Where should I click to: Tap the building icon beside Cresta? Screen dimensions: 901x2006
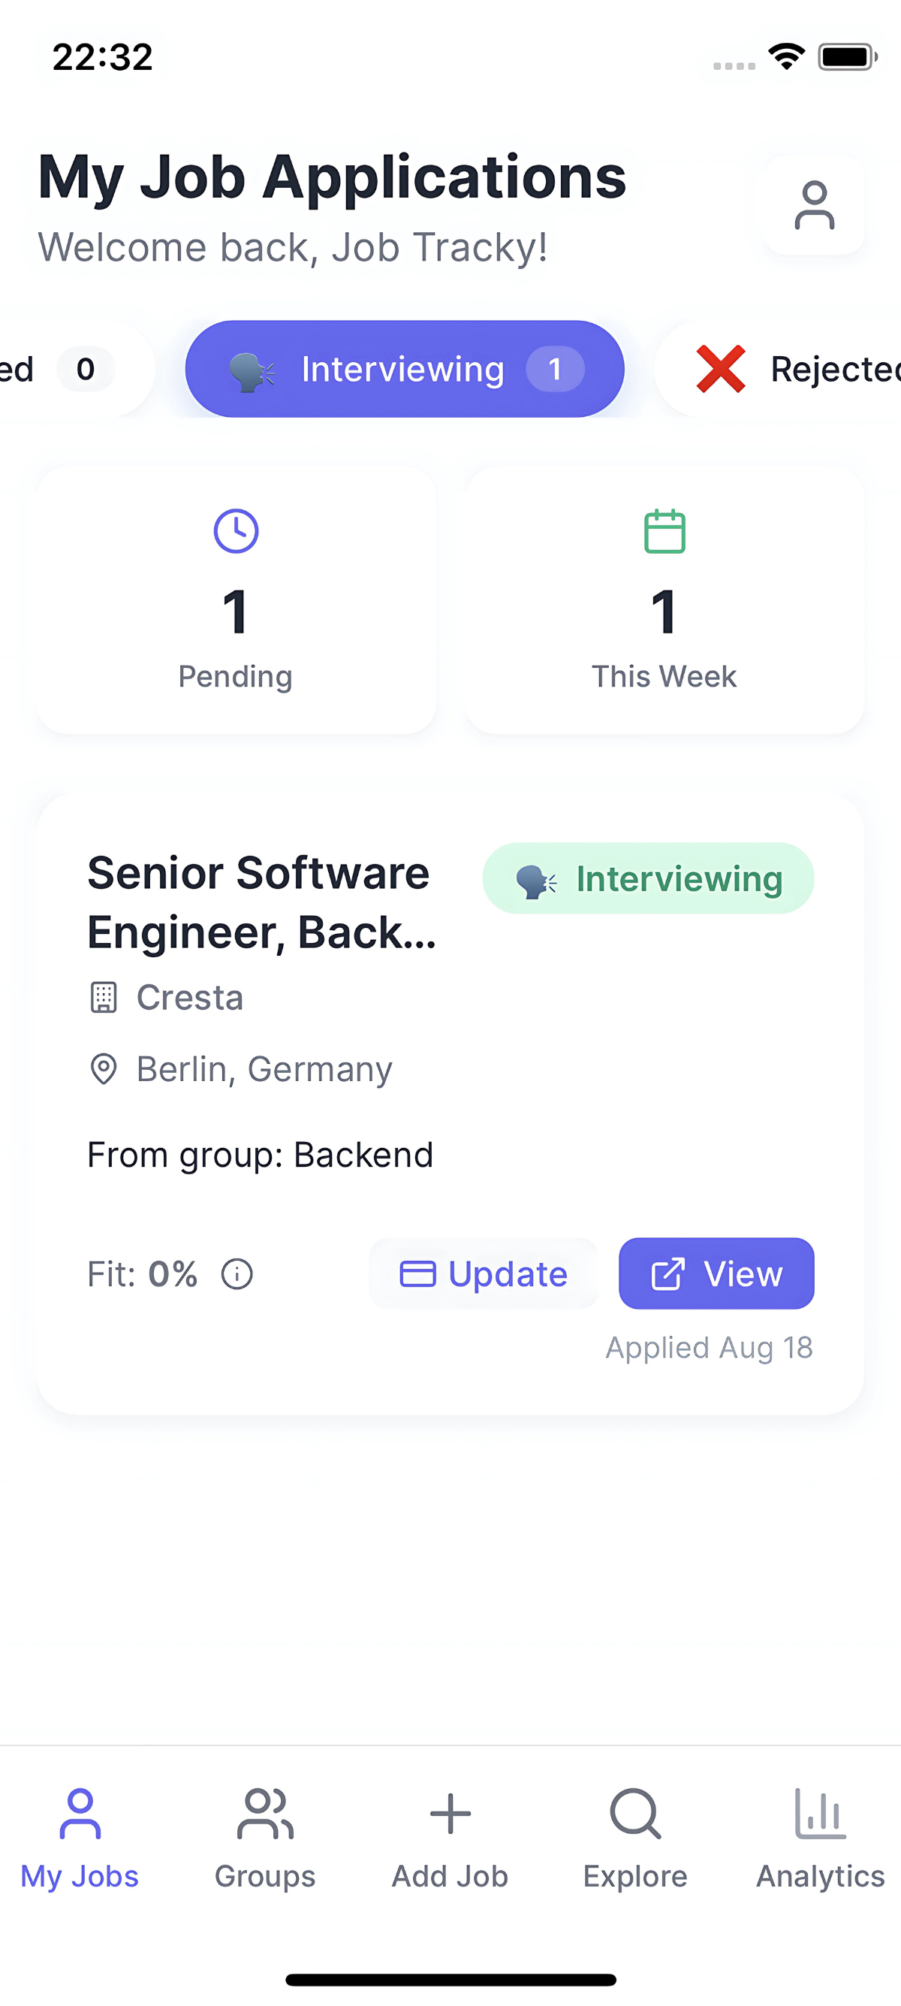104,998
